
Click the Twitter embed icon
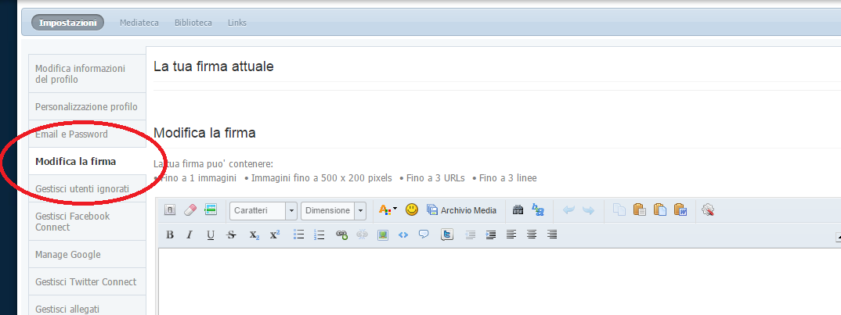coord(447,234)
